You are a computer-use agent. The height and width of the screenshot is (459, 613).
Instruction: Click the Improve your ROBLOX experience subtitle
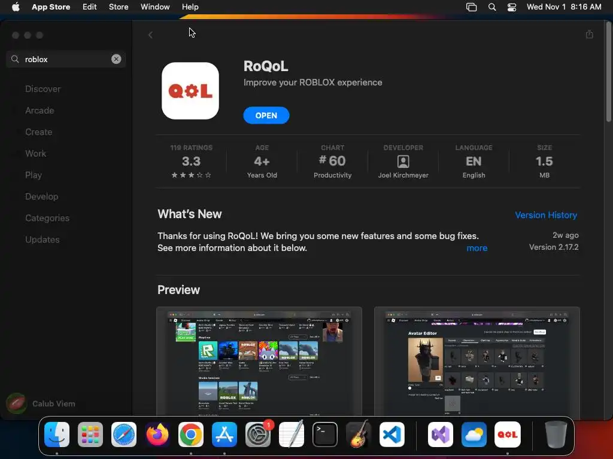click(312, 82)
